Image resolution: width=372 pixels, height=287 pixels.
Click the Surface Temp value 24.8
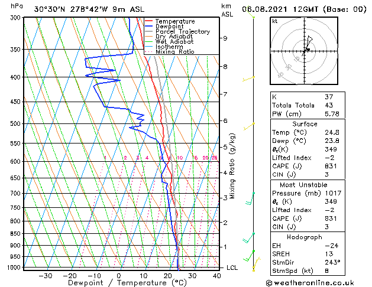tap(332, 132)
